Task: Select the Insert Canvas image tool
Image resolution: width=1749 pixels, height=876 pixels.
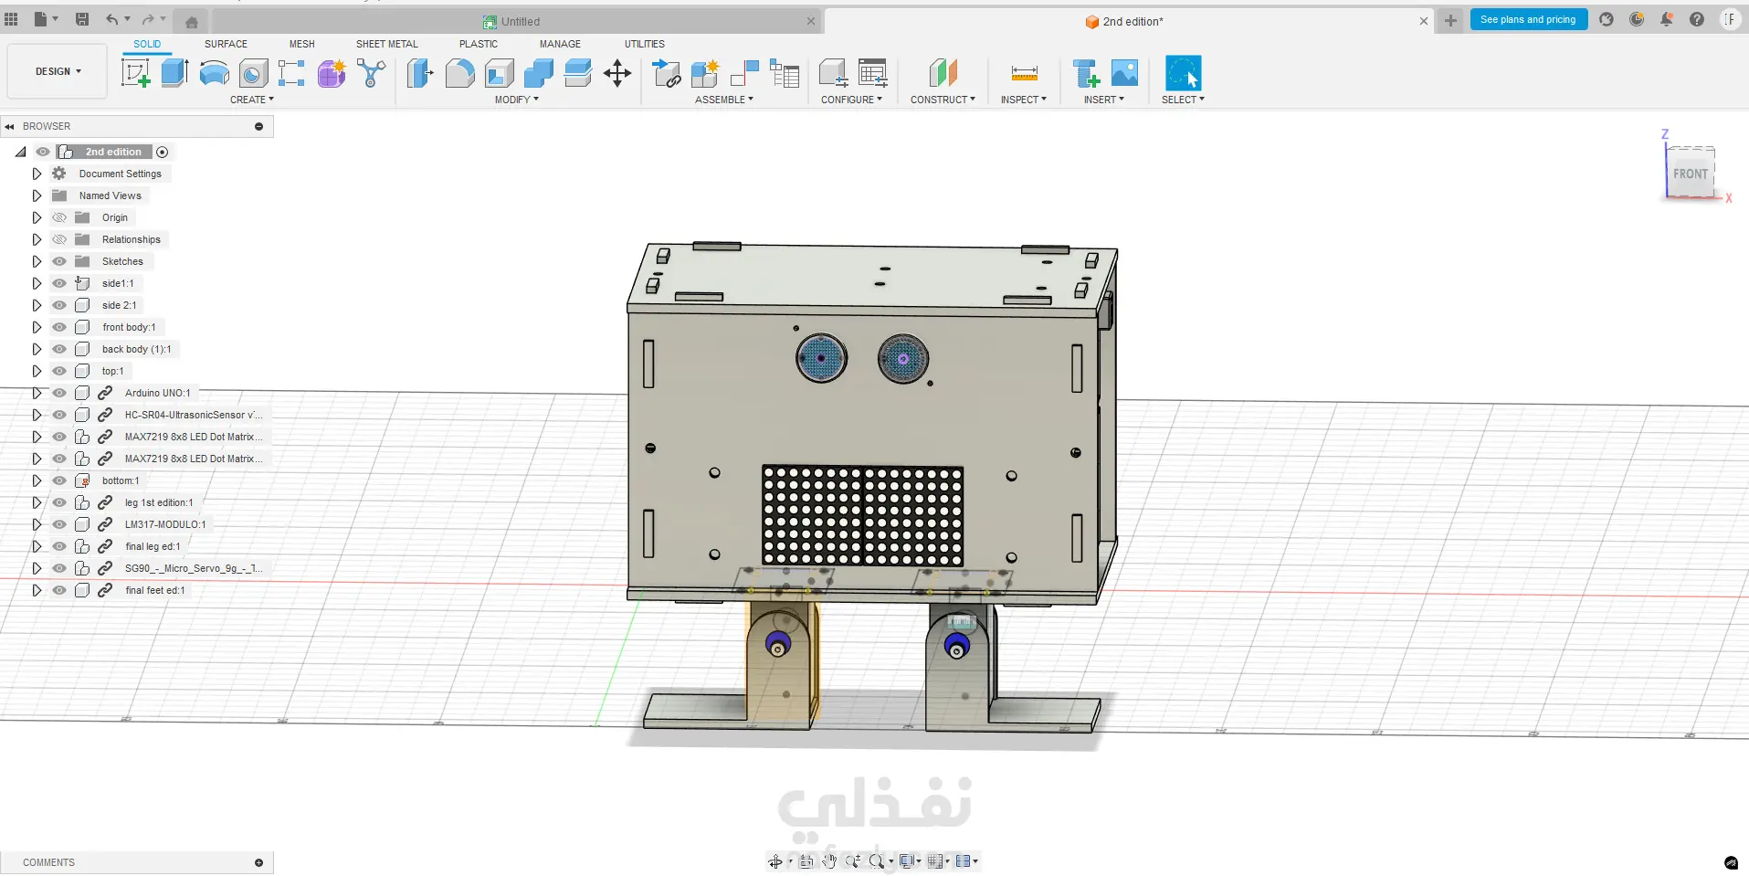Action: coord(1124,73)
